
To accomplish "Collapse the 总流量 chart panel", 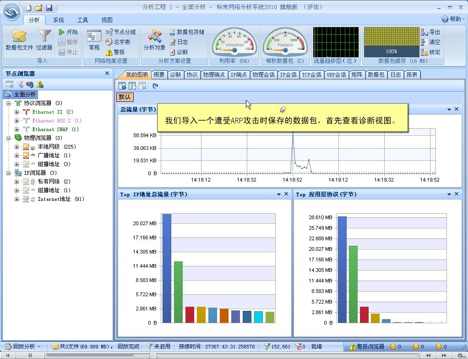I will (449, 109).
